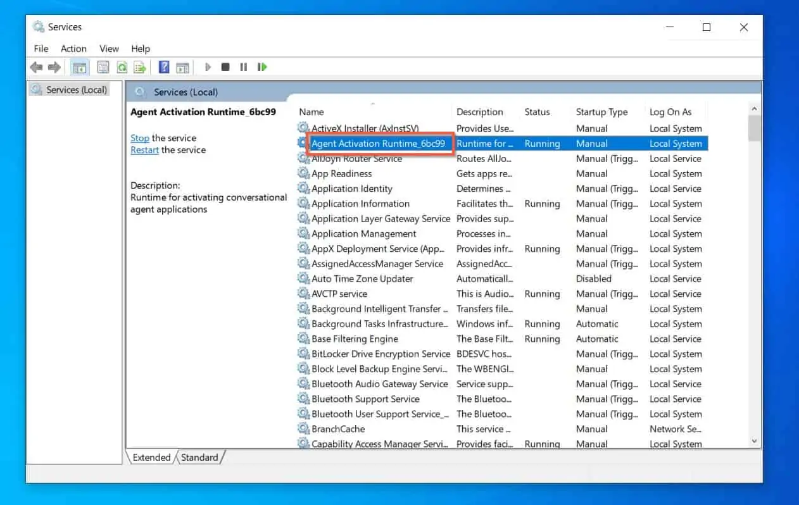Click gear icon beside Auto Time Zone Updater
The height and width of the screenshot is (505, 799).
coord(303,278)
